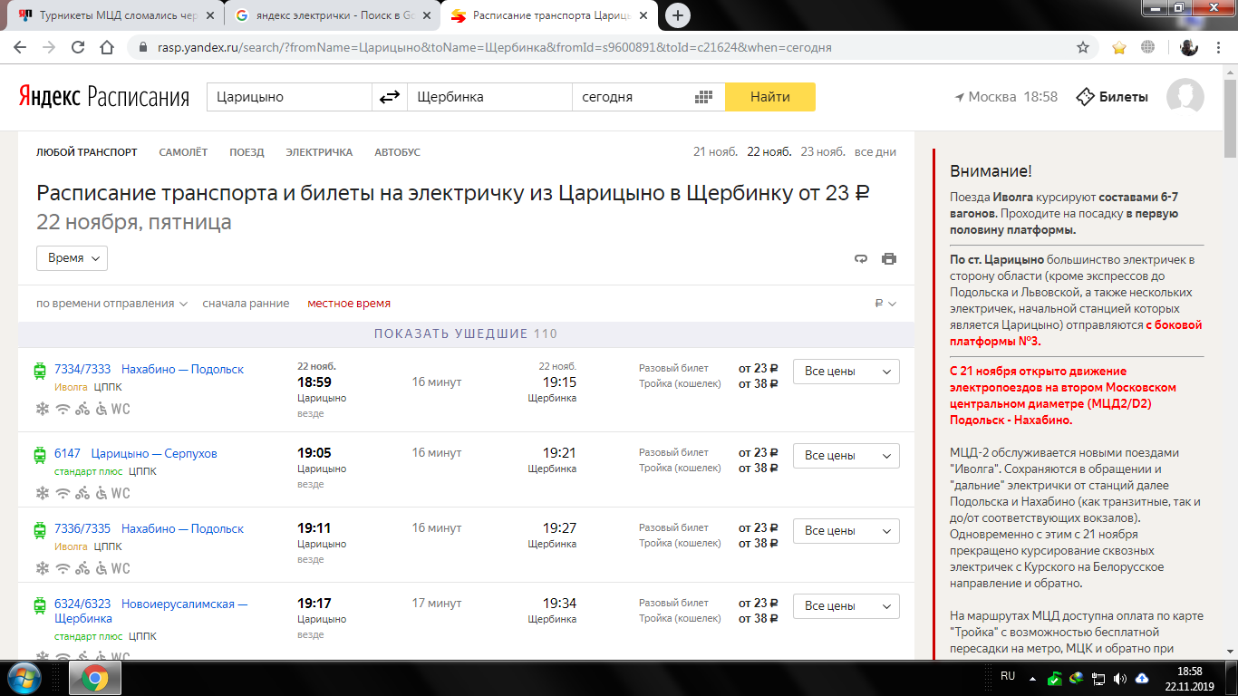Screen dimensions: 1238x696
Task: Click the volume speaker icon in system tray
Action: [x=1120, y=678]
